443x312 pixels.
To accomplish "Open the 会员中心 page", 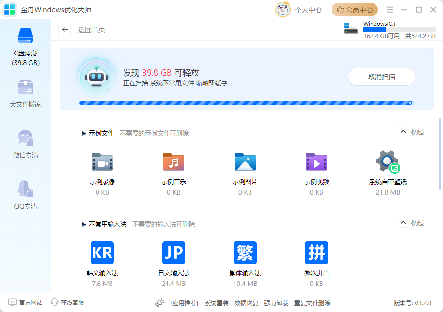I will pyautogui.click(x=355, y=10).
